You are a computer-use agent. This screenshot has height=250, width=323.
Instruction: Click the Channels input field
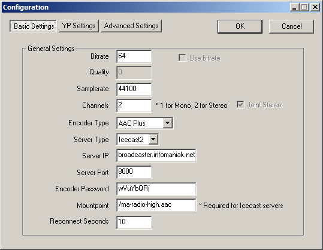[134, 106]
